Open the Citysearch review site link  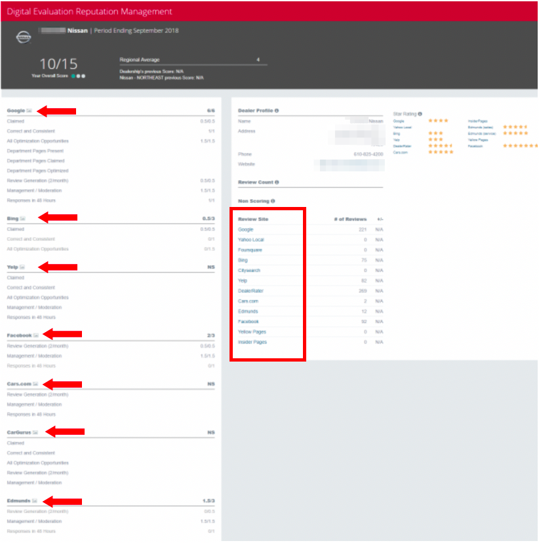tap(249, 270)
